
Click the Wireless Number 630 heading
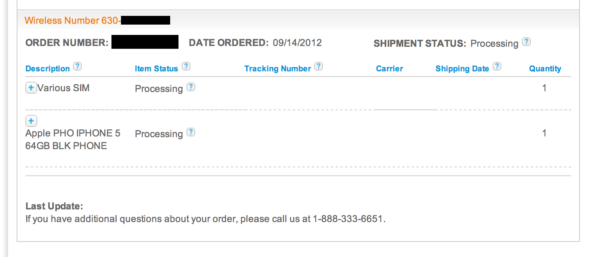(x=97, y=20)
